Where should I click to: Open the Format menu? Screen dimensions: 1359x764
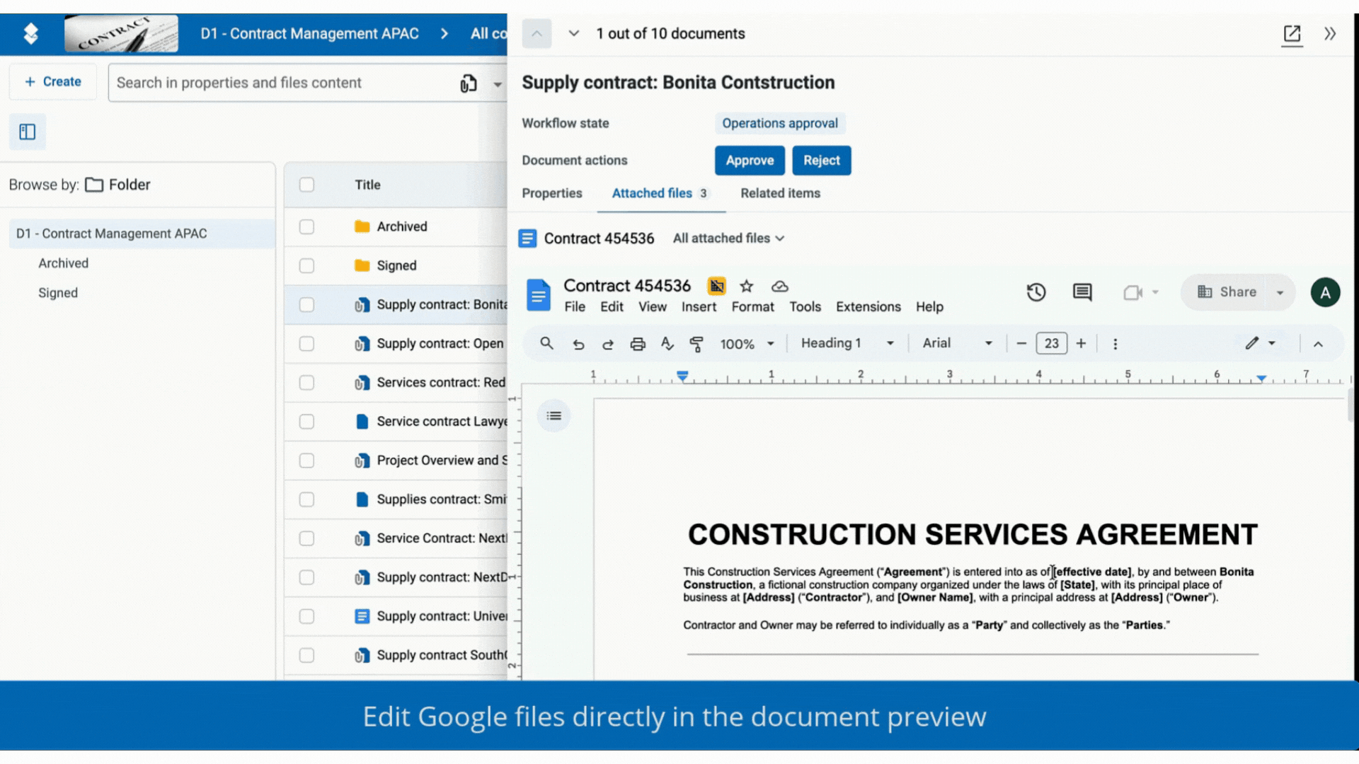click(752, 307)
